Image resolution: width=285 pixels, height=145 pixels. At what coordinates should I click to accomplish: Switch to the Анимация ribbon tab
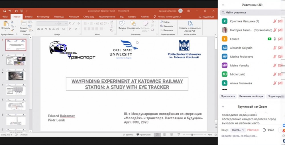pos(74,17)
